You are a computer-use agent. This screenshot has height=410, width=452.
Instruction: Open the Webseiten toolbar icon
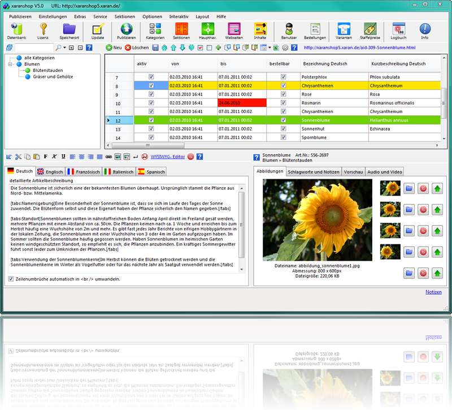pyautogui.click(x=234, y=31)
